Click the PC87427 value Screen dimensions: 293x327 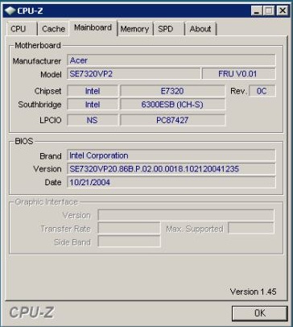[172, 120]
